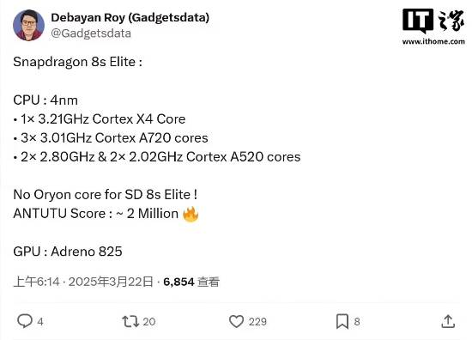This screenshot has width=472, height=340.
Task: Click the retweet arrows icon
Action: point(130,321)
